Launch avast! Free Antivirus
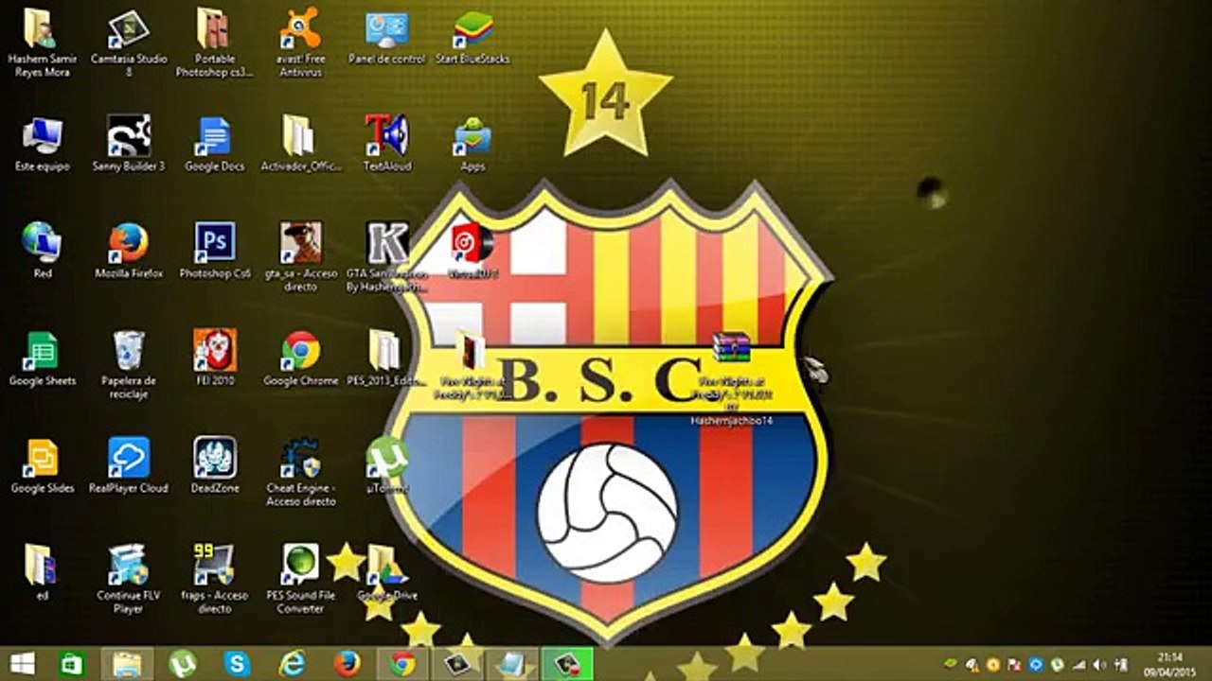The height and width of the screenshot is (681, 1212). [x=301, y=43]
